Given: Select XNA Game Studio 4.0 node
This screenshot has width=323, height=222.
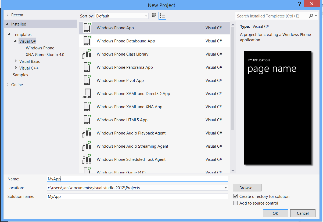Looking at the screenshot, I should tap(45, 54).
